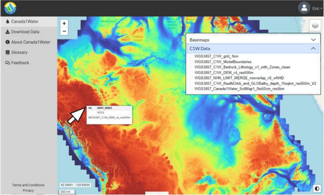Click the GRAY_INDEX column header in popup
The height and width of the screenshot is (195, 324).
coord(104,108)
